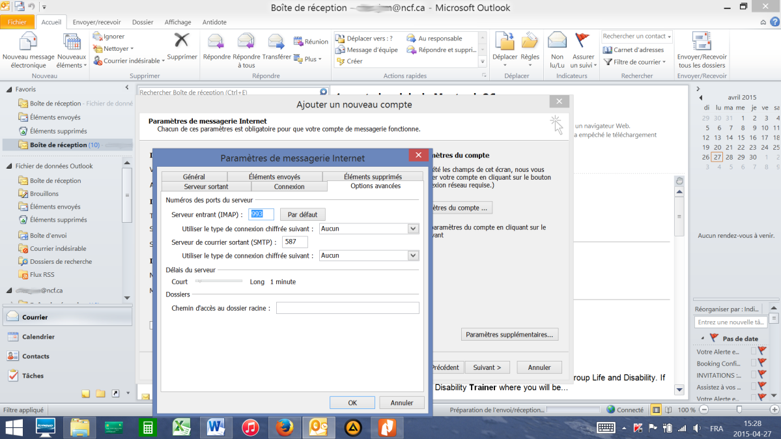Toggle checkbox next to Votre Alerte task
The width and height of the screenshot is (781, 439).
coord(753,351)
